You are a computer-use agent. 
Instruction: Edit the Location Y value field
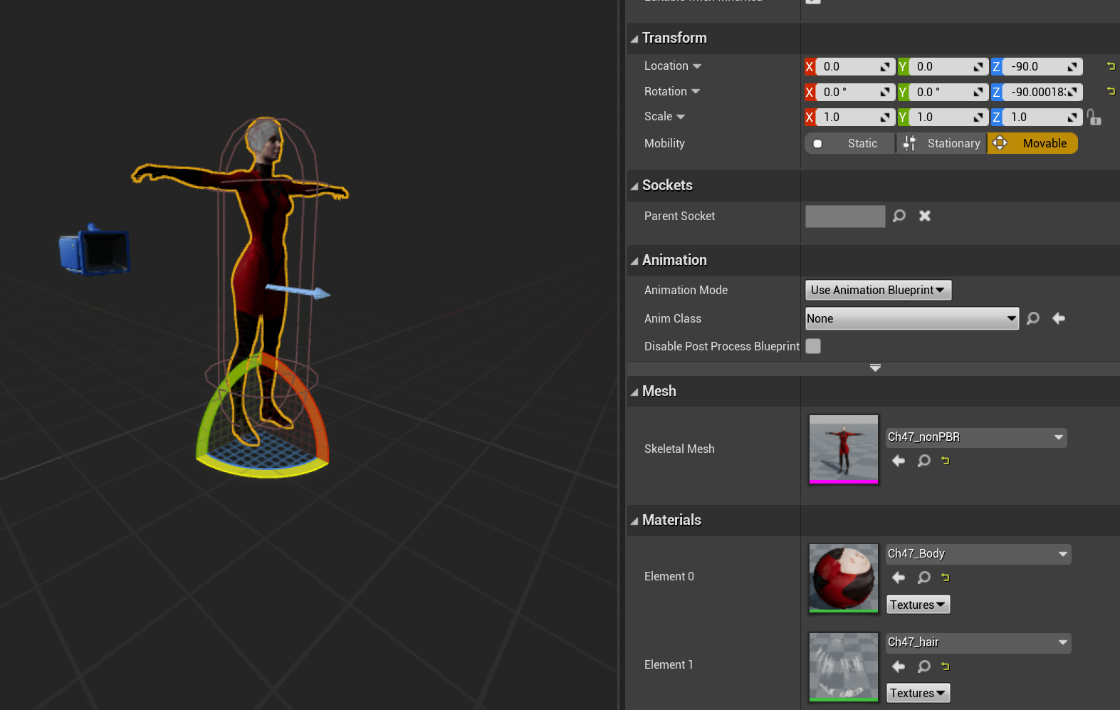(948, 66)
